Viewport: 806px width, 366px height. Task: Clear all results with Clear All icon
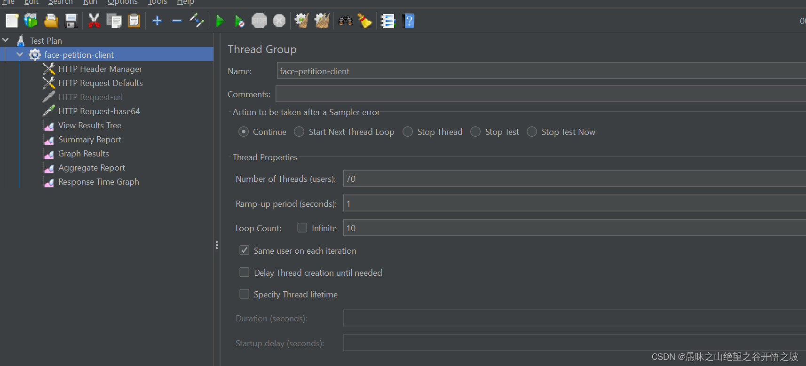[x=322, y=21]
